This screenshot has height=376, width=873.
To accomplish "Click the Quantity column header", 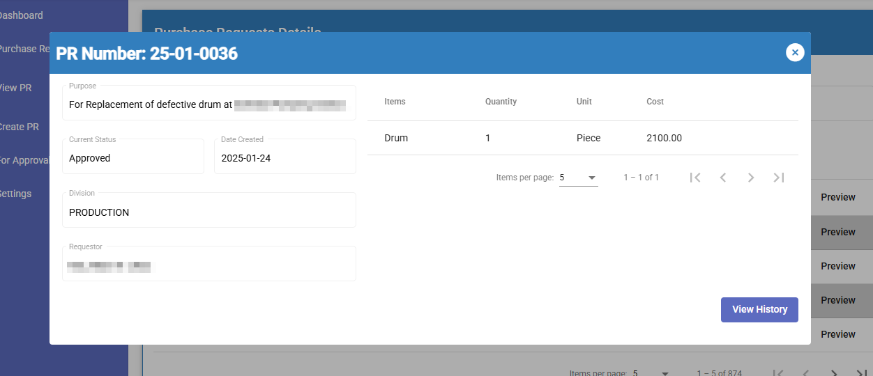I will coord(501,102).
